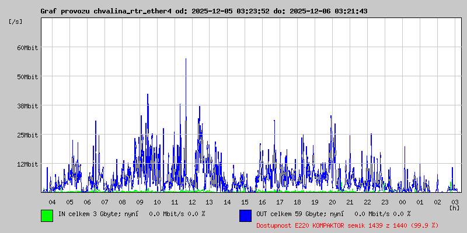The width and height of the screenshot is (467, 233).
Task: Select the graph title text at top
Action: (x=204, y=11)
